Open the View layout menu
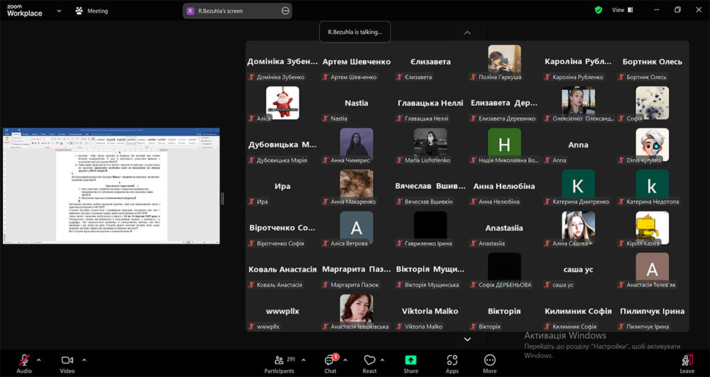Image resolution: width=710 pixels, height=377 pixels. (x=623, y=10)
